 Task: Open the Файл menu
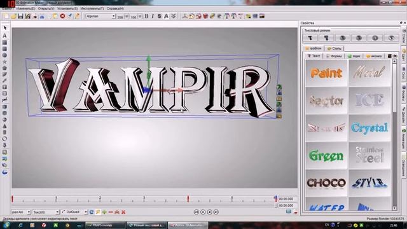point(8,8)
